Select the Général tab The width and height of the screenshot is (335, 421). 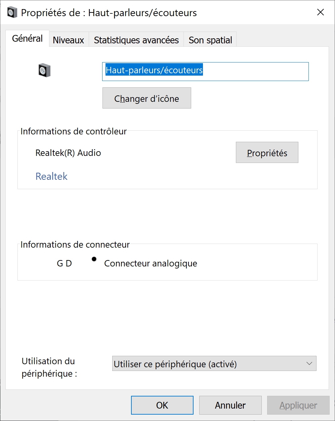click(x=28, y=38)
